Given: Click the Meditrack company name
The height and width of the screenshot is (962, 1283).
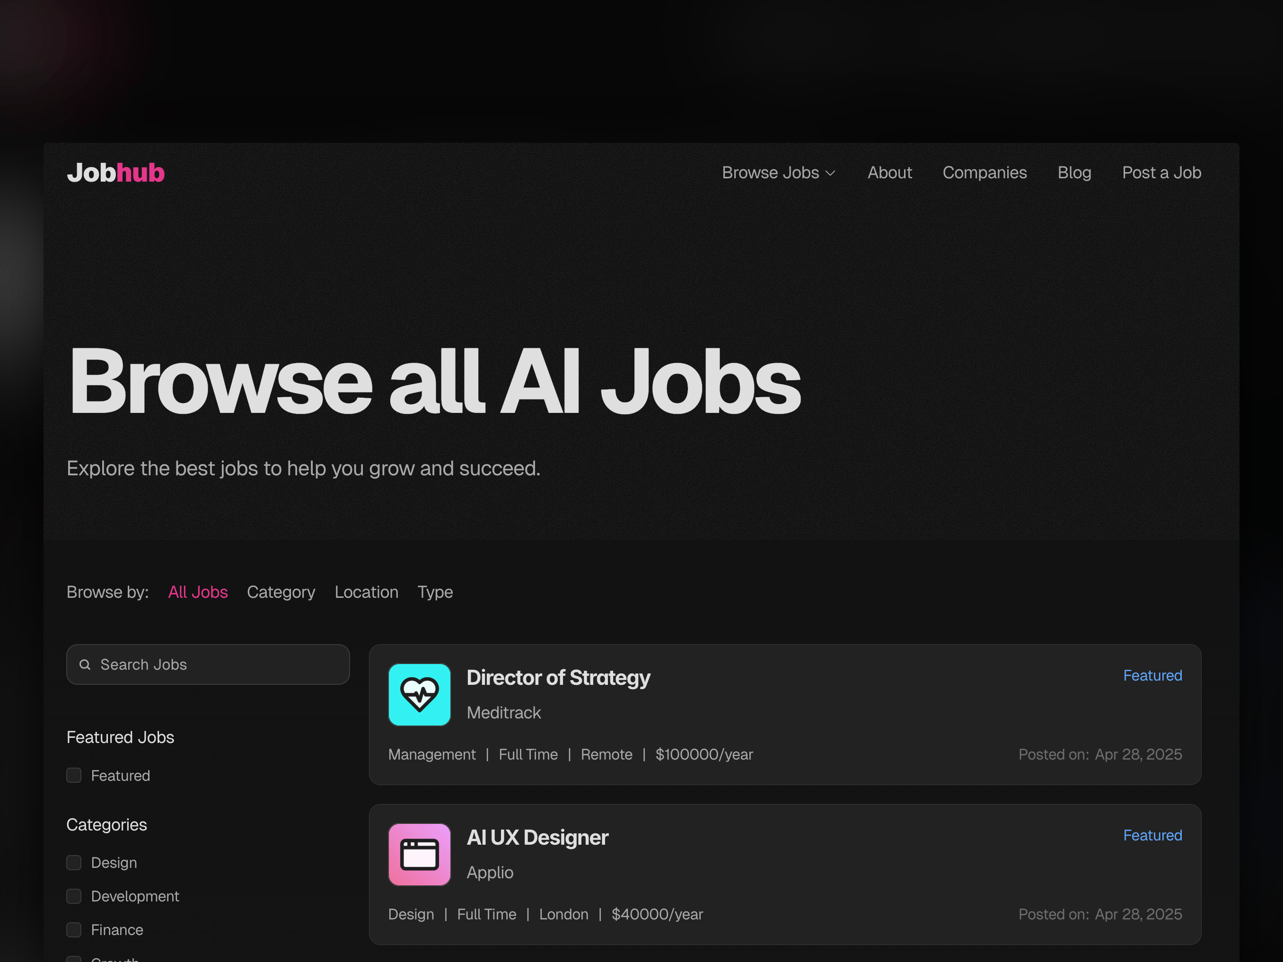Looking at the screenshot, I should tap(503, 713).
